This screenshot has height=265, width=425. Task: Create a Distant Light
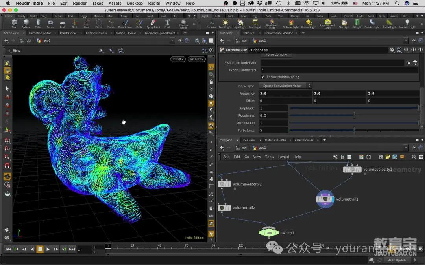309,24
